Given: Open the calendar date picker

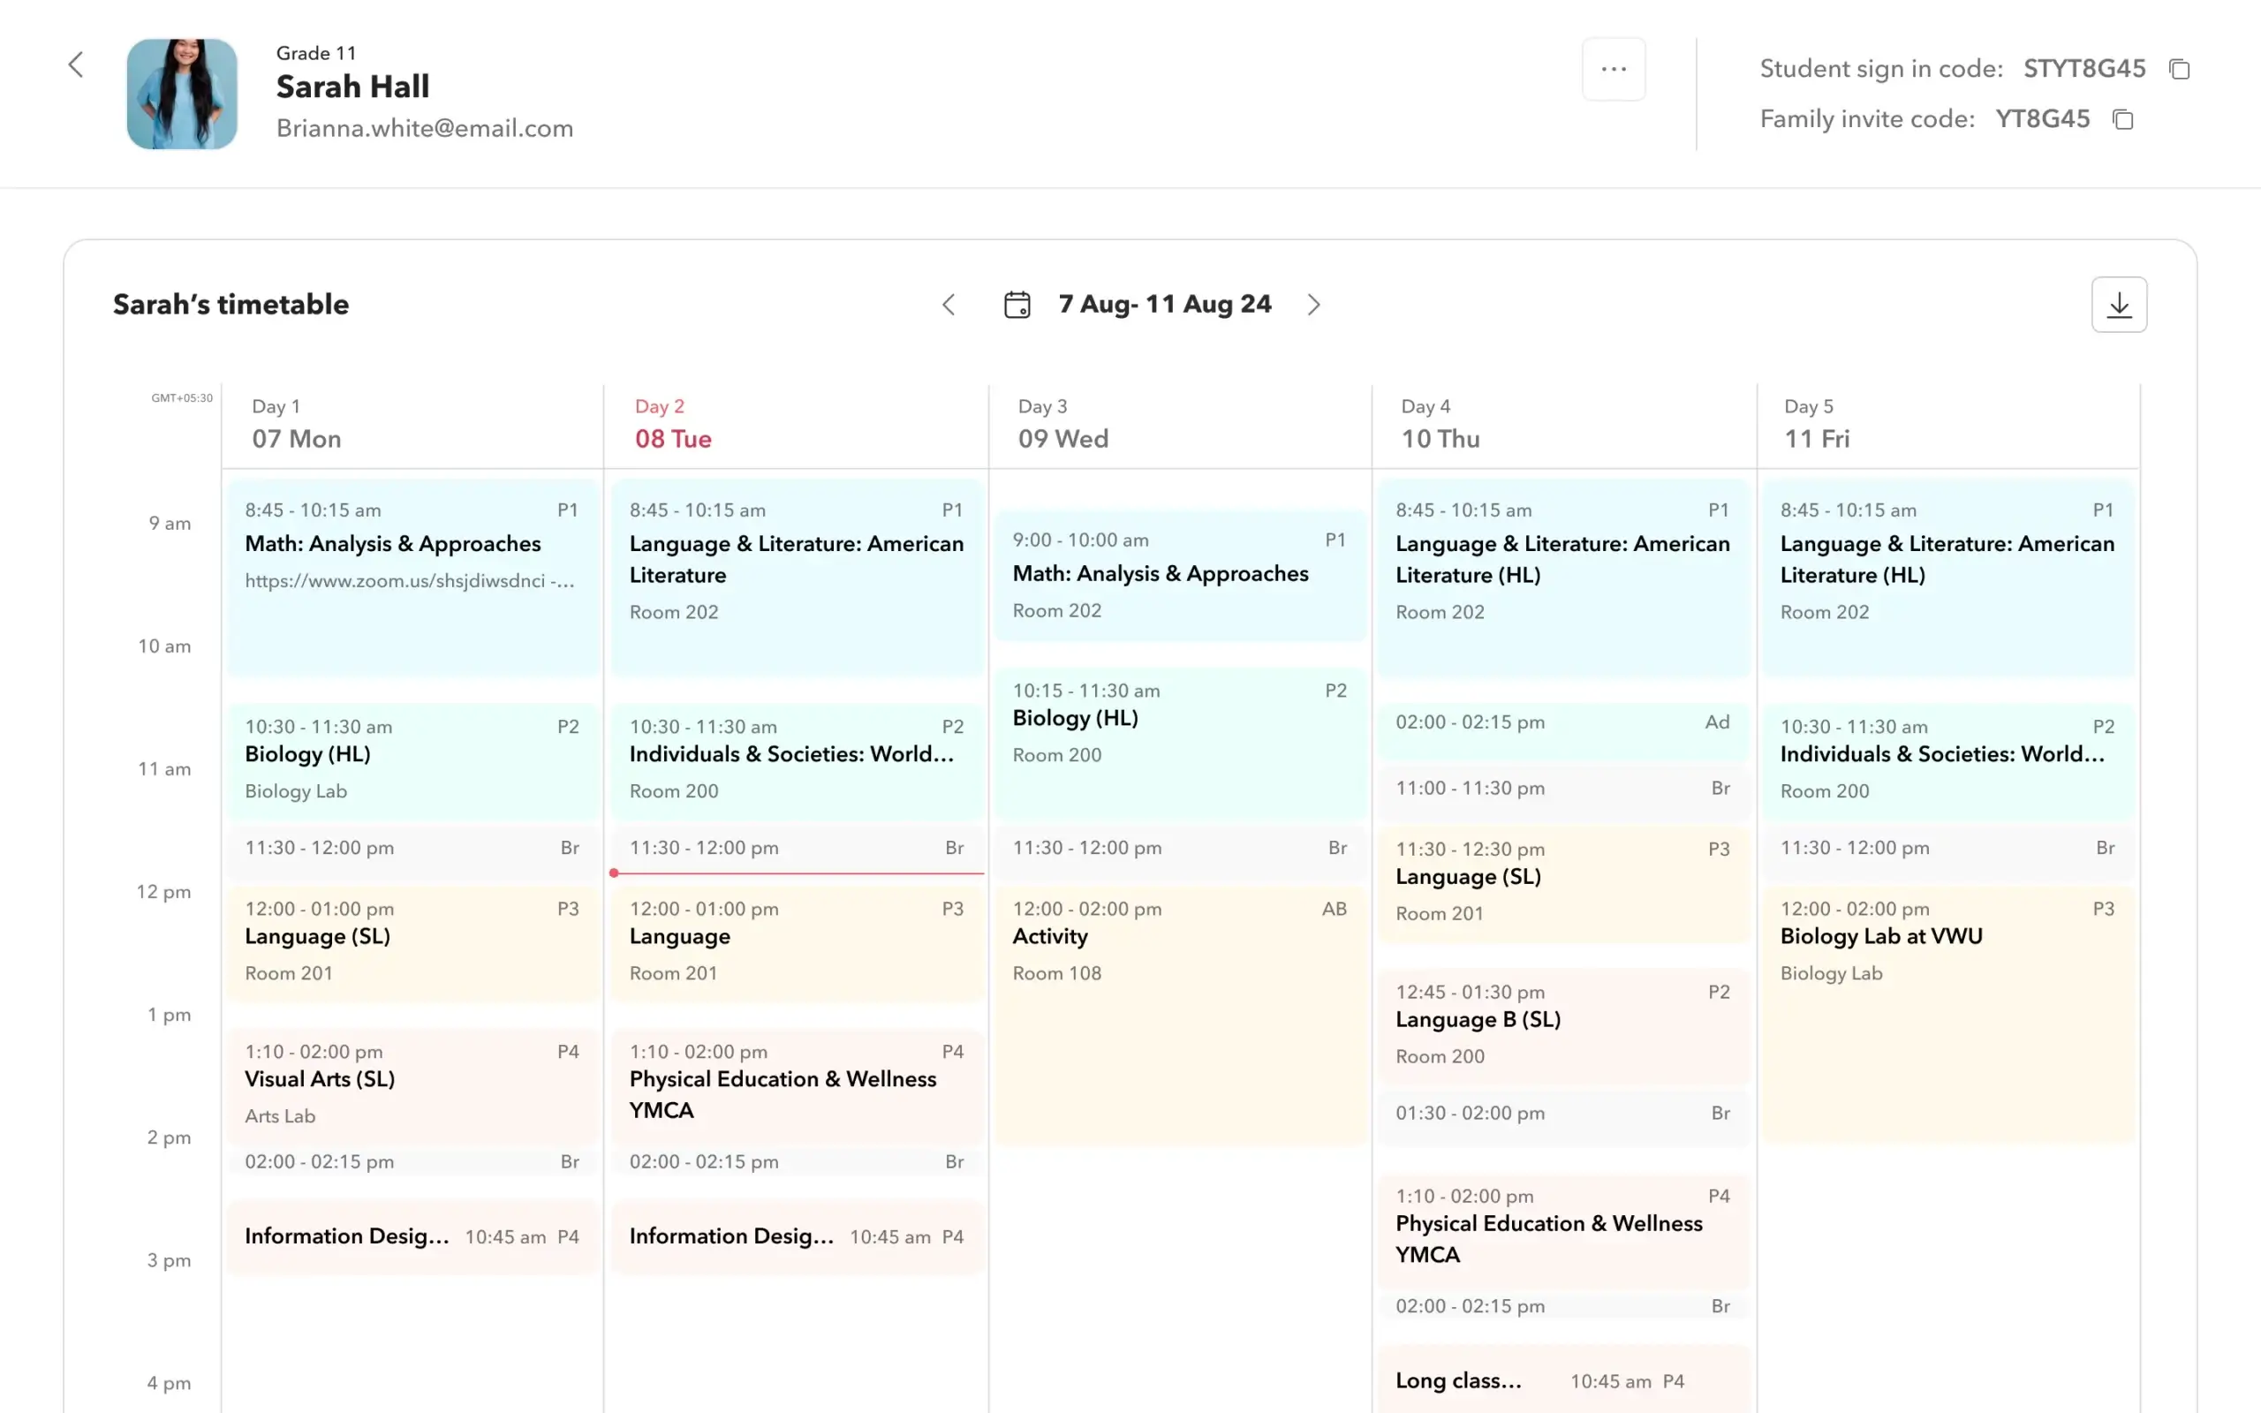Looking at the screenshot, I should 1017,304.
